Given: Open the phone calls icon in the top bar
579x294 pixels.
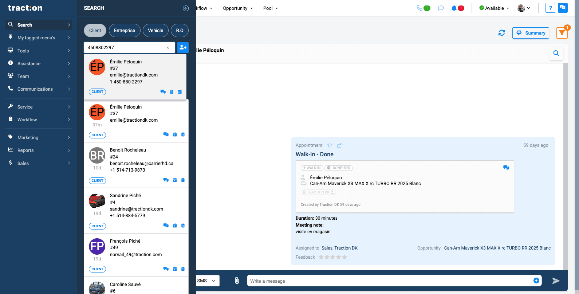Looking at the screenshot, I should click(420, 8).
